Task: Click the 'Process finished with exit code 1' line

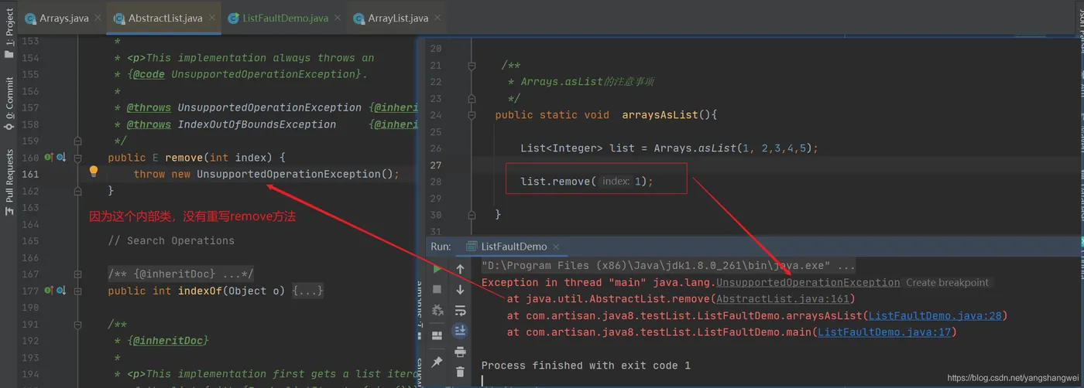Action: (585, 366)
